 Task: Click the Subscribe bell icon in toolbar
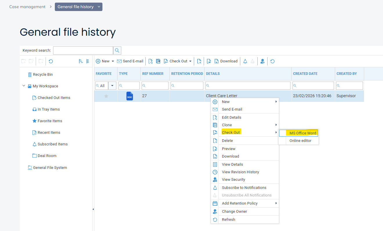(x=245, y=61)
